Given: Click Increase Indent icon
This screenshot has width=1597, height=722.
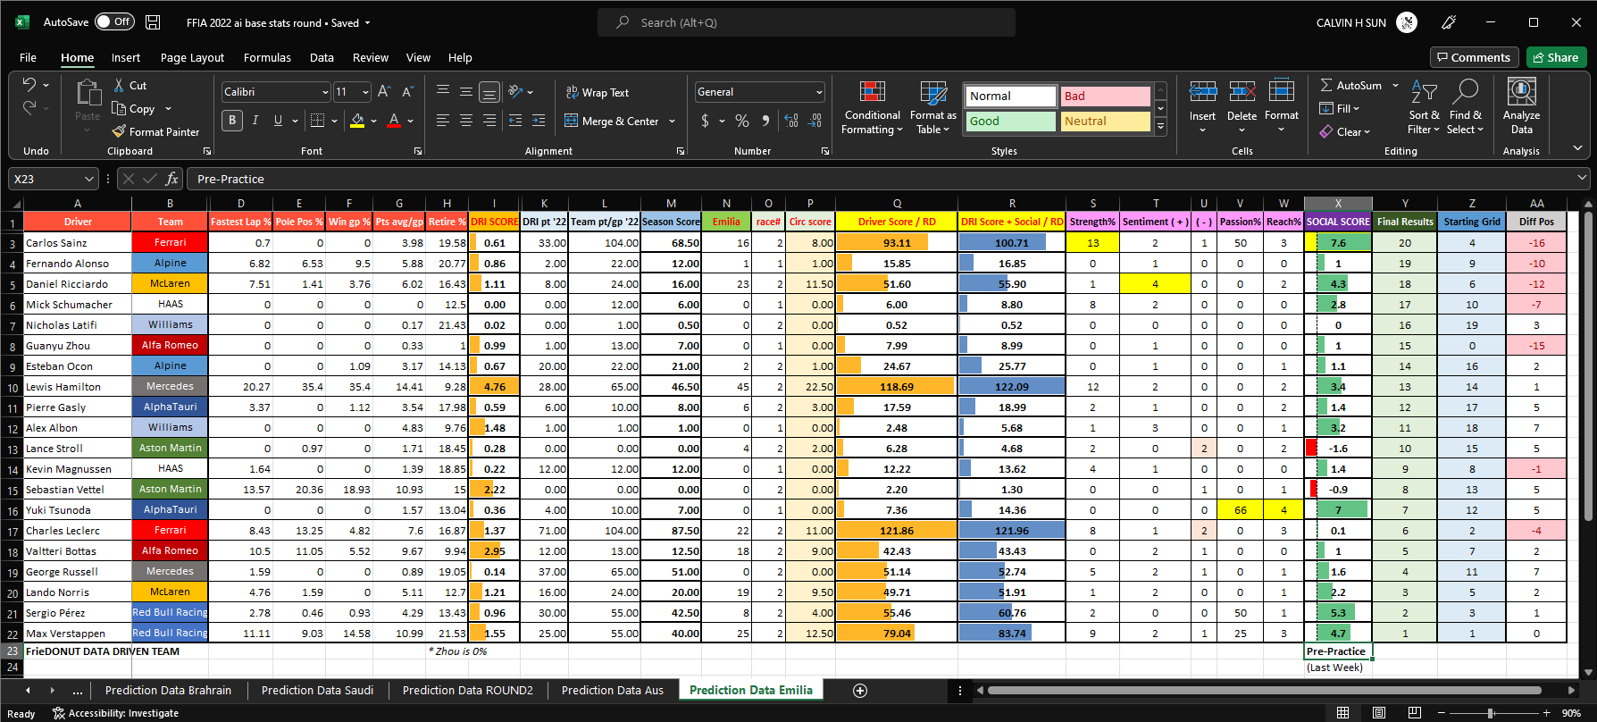Looking at the screenshot, I should pyautogui.click(x=539, y=120).
